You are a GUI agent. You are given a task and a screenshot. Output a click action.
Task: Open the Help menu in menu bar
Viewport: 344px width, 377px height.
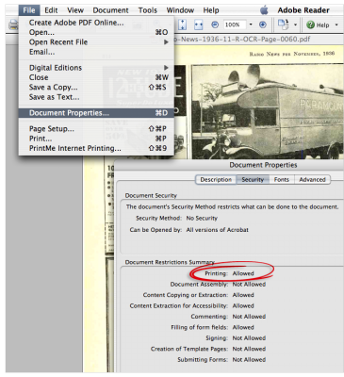211,10
